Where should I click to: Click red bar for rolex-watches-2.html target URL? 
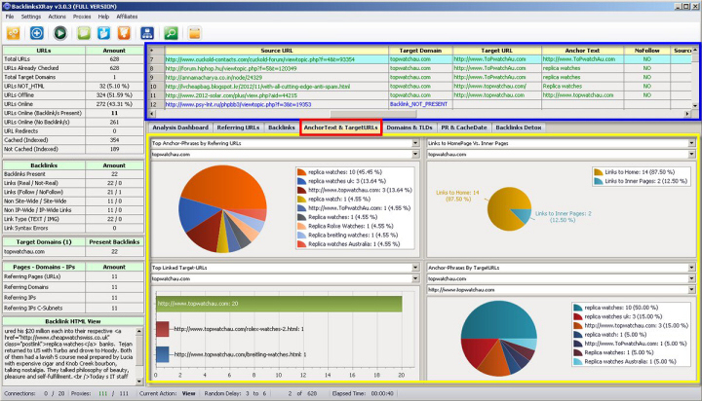tap(163, 329)
